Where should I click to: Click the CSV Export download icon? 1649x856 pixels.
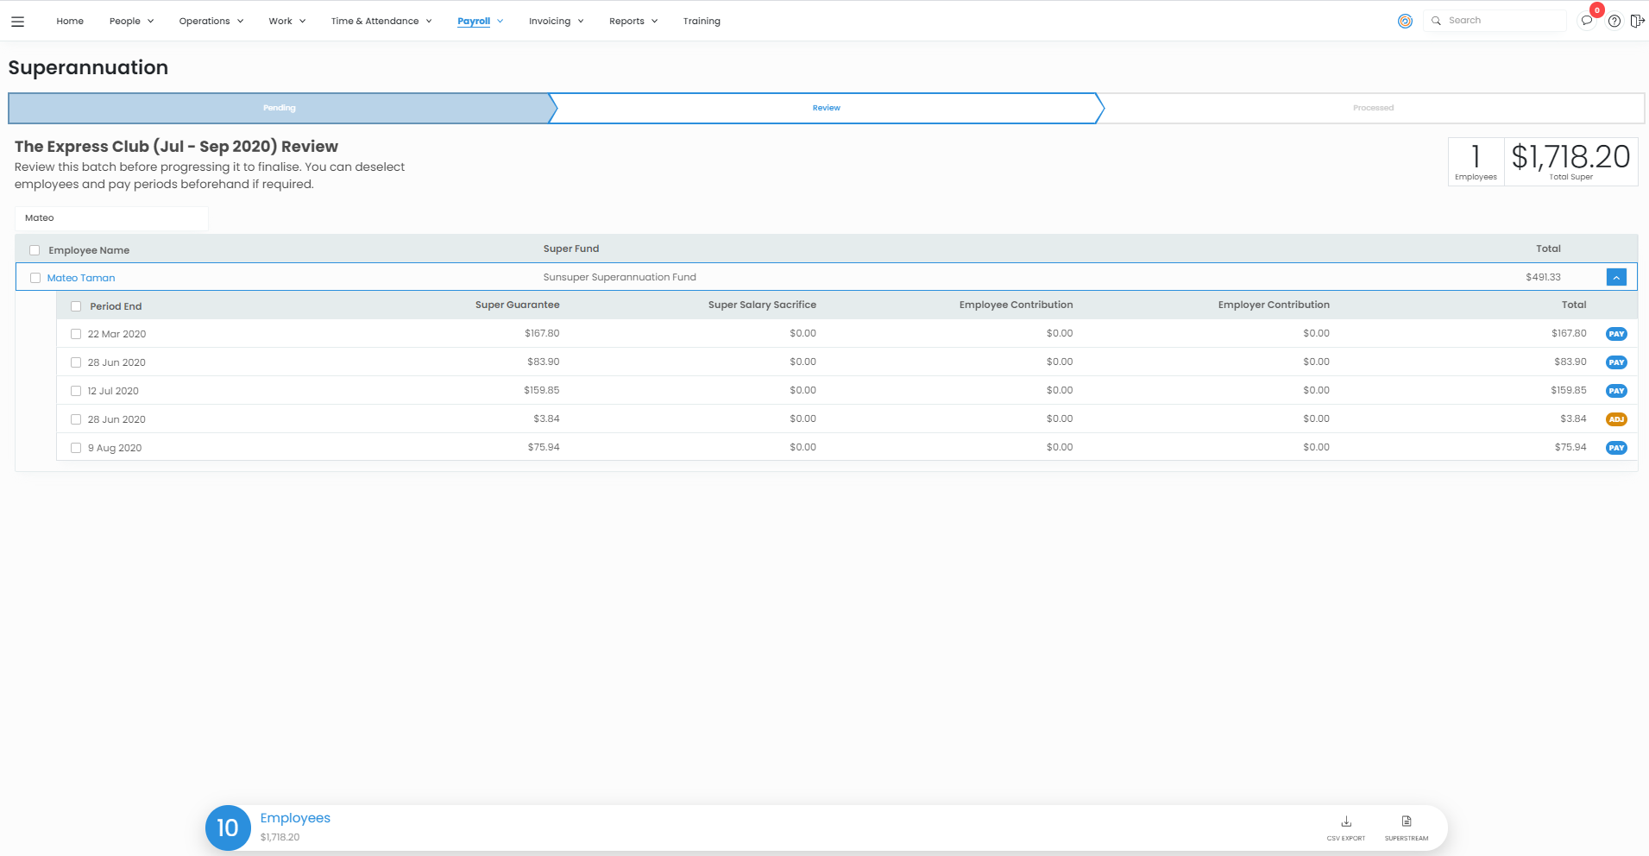(x=1345, y=823)
